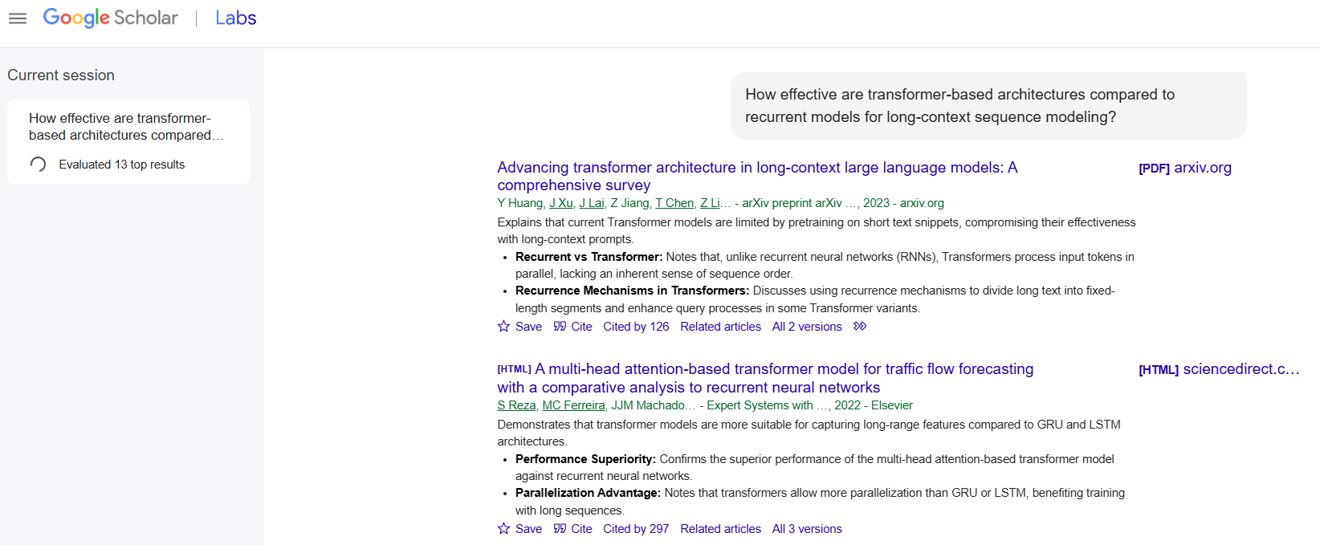Open the Labs link in header

pos(235,18)
